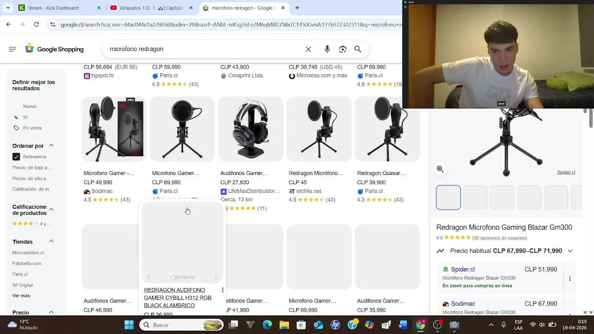Close the Stream - Kick Dashboard tab

(99, 8)
